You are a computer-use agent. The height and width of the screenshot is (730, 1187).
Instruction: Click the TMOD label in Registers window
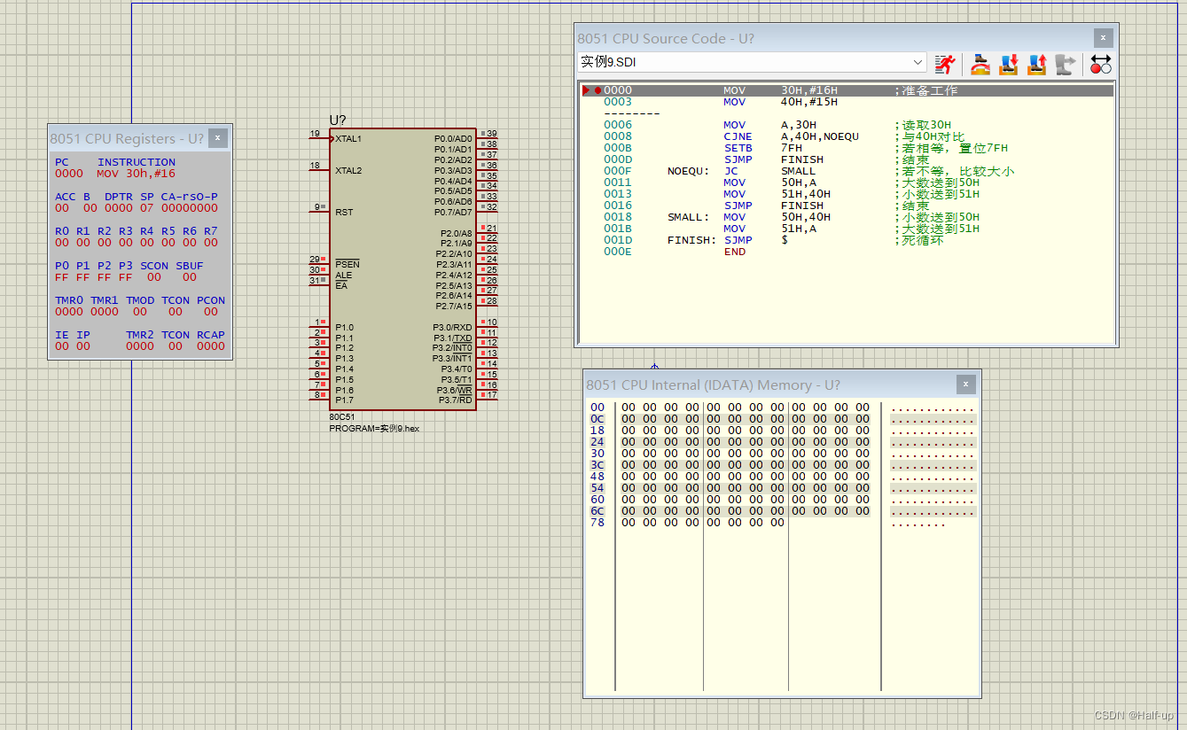pyautogui.click(x=140, y=300)
